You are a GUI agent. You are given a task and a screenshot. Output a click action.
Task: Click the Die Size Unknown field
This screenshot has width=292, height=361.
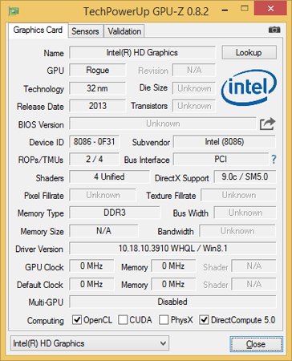pyautogui.click(x=194, y=88)
